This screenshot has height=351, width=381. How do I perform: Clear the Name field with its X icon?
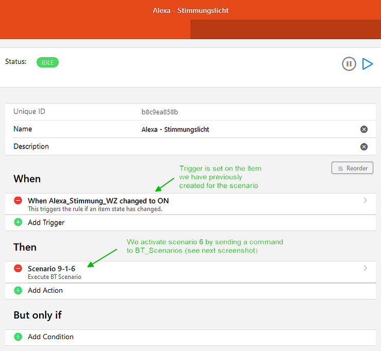pyautogui.click(x=364, y=129)
